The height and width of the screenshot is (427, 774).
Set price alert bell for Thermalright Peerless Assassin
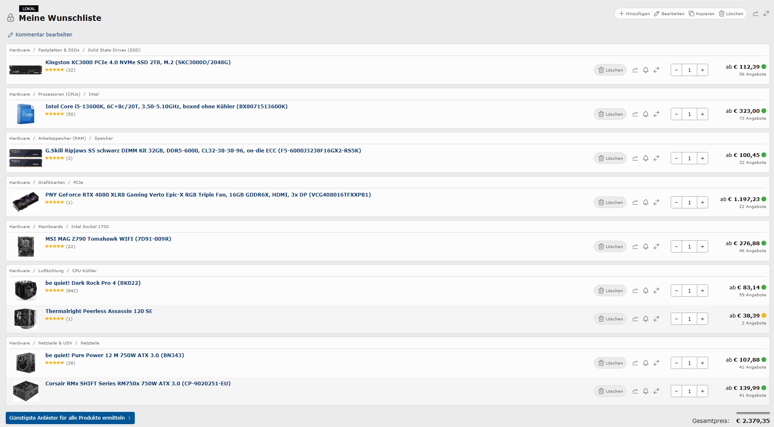pyautogui.click(x=646, y=319)
